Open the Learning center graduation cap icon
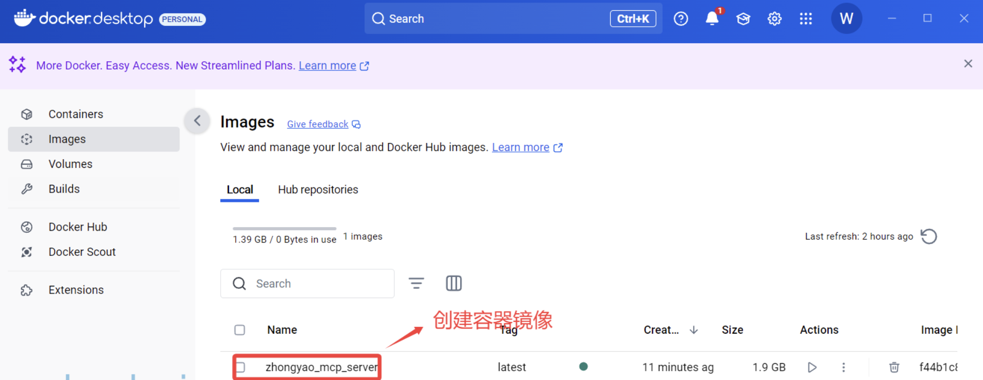 (743, 19)
